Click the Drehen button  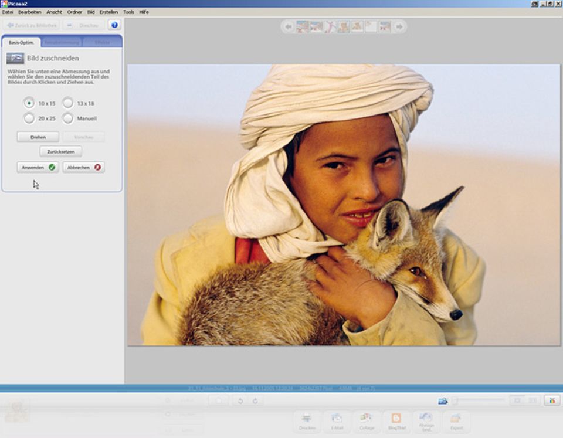pyautogui.click(x=38, y=137)
